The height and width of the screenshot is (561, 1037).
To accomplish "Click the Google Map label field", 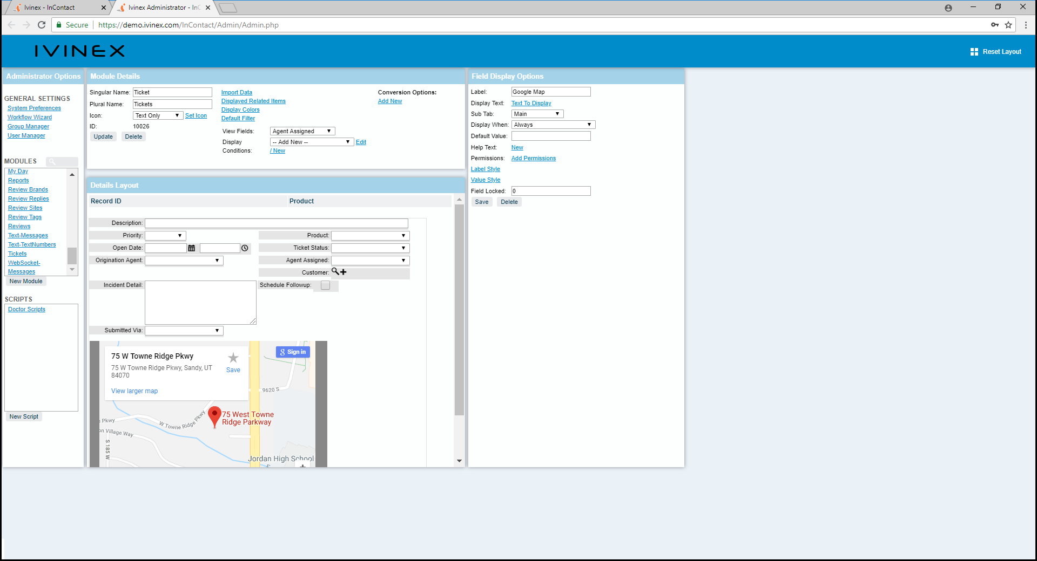I will click(x=551, y=92).
